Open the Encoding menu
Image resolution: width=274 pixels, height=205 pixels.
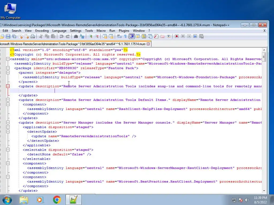42,31
